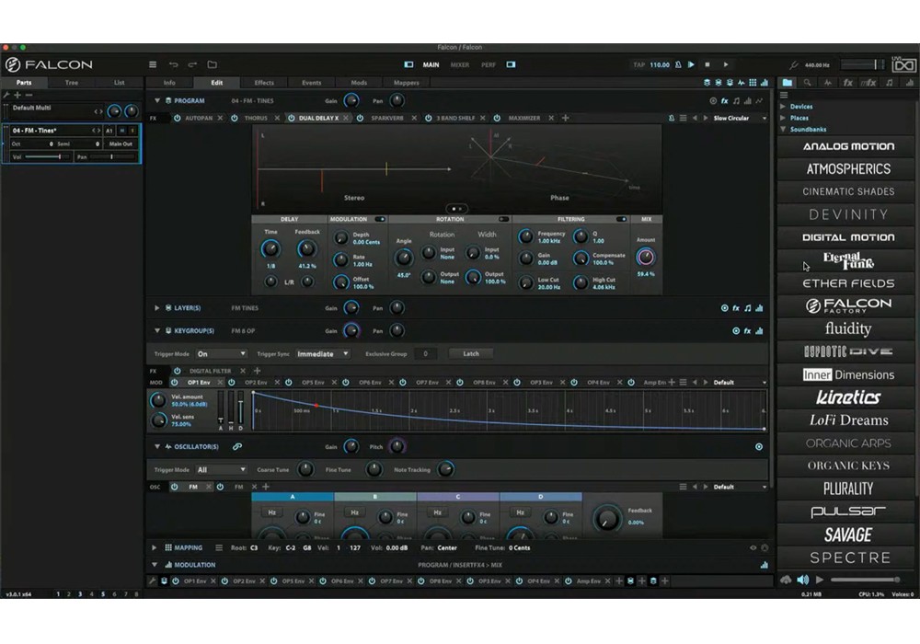Bypass DUAL DELAY X with its power button
Screen dimensions: 920x644
click(291, 118)
